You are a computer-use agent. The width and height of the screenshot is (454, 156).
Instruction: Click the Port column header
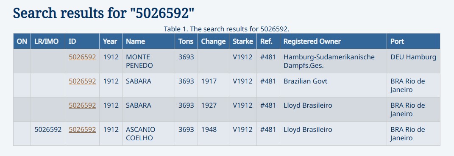point(413,42)
